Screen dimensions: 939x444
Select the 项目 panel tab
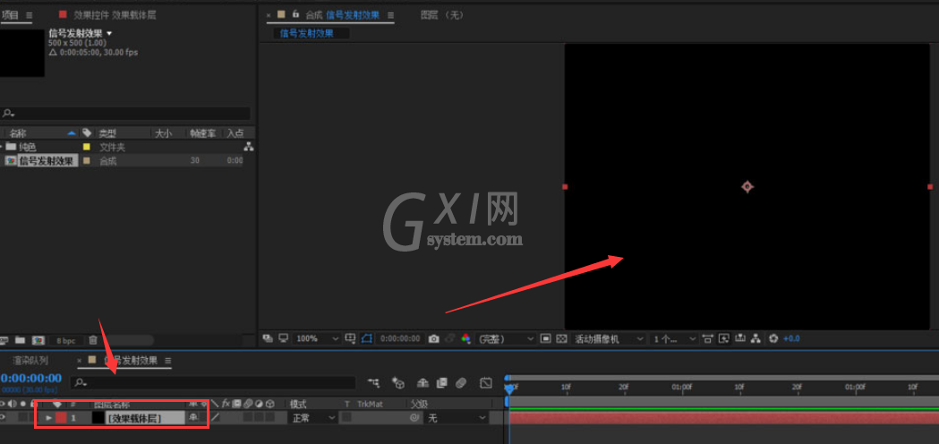click(x=10, y=15)
